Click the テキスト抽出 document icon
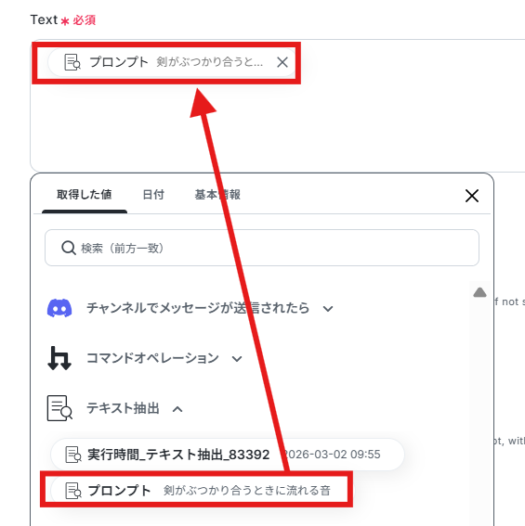The image size is (525, 526). click(59, 408)
